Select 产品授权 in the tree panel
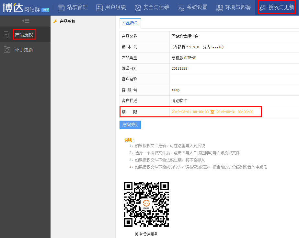Viewport: 299px width, 238px height. (67, 22)
